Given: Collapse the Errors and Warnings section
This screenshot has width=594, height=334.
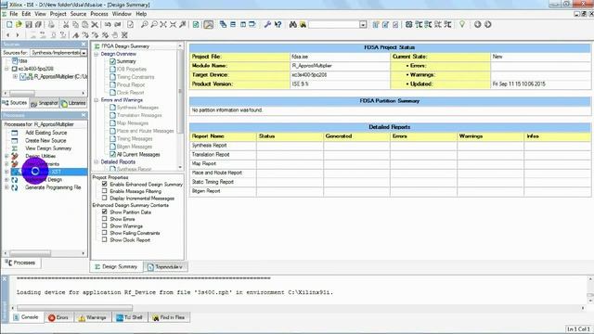Looking at the screenshot, I should coord(97,100).
